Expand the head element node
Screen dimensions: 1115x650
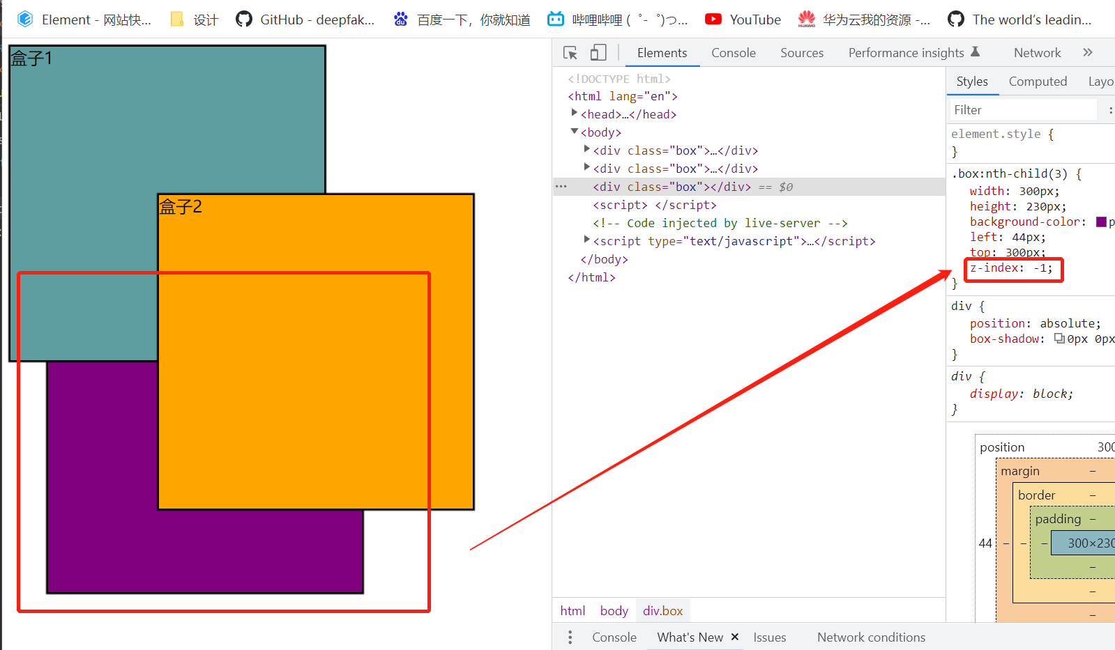(x=574, y=114)
